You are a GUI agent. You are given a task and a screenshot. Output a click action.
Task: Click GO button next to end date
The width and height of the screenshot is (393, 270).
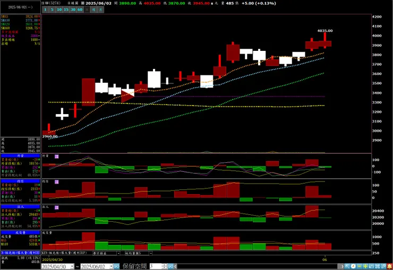116,266
